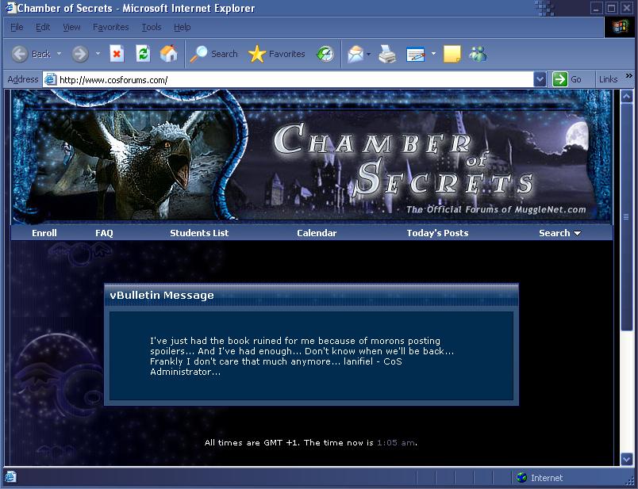Viewport: 638px width, 489px height.
Task: Click the IE icon in the title bar
Action: coord(10,8)
